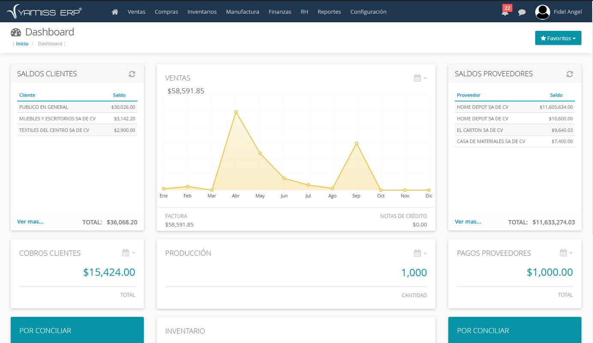The image size is (593, 343).
Task: Click the Yamiss ERP logo
Action: [x=45, y=12]
